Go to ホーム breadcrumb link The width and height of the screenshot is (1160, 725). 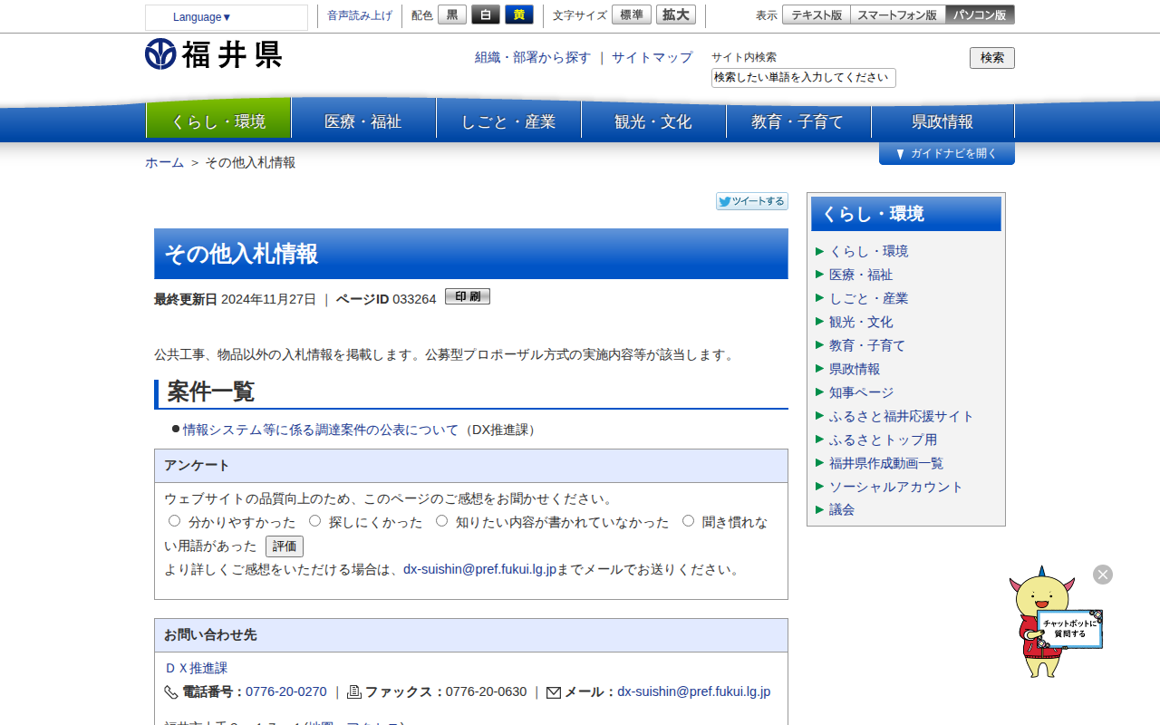pyautogui.click(x=165, y=162)
